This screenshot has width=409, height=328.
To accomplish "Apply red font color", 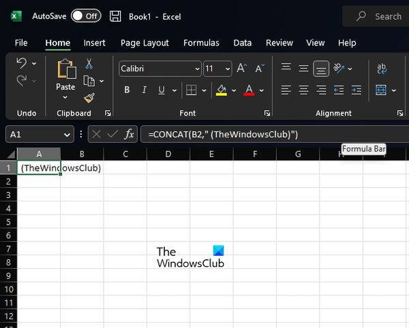I will tap(249, 90).
